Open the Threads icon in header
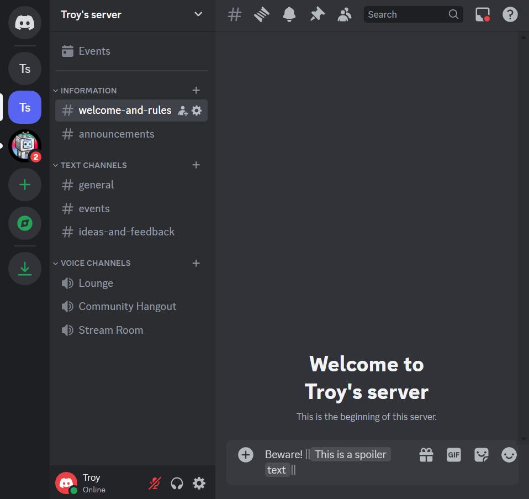The width and height of the screenshot is (529, 499). [262, 14]
